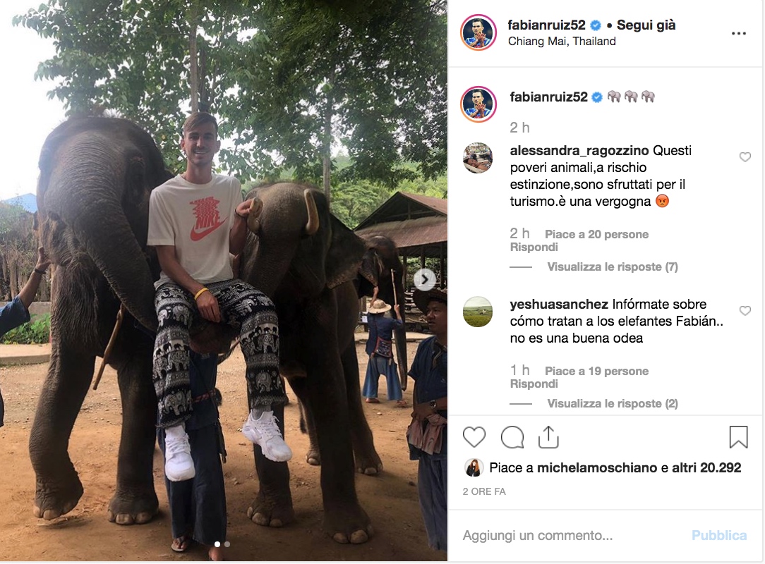765x564 pixels.
Task: Open yeshuasanchez's profile avatar
Action: [x=478, y=312]
